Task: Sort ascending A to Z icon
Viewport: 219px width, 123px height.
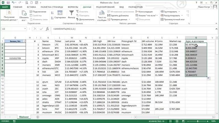Action: point(52,13)
